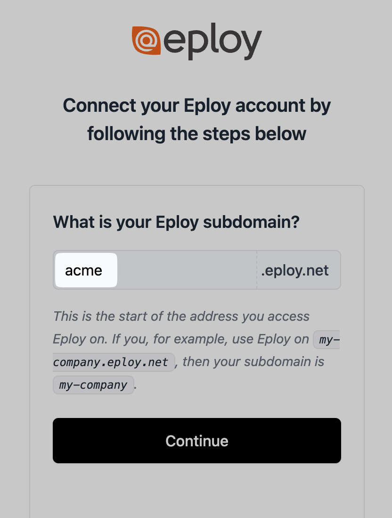Click the dashed divider before .eploy.net
Viewport: 392px width, 518px height.
tap(257, 270)
